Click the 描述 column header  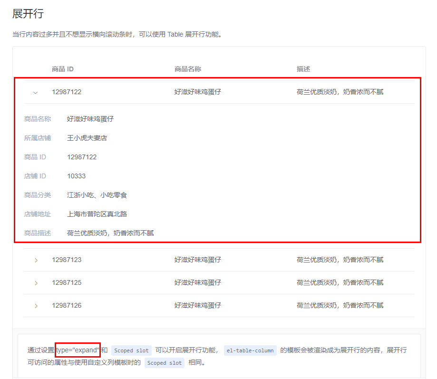tap(303, 69)
